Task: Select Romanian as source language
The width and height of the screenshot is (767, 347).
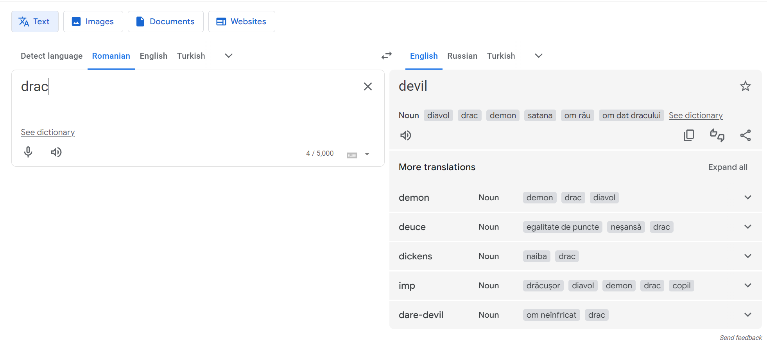Action: click(111, 56)
